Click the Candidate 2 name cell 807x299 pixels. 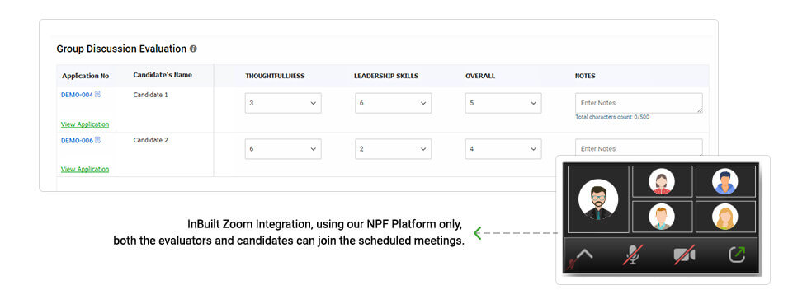(x=150, y=140)
